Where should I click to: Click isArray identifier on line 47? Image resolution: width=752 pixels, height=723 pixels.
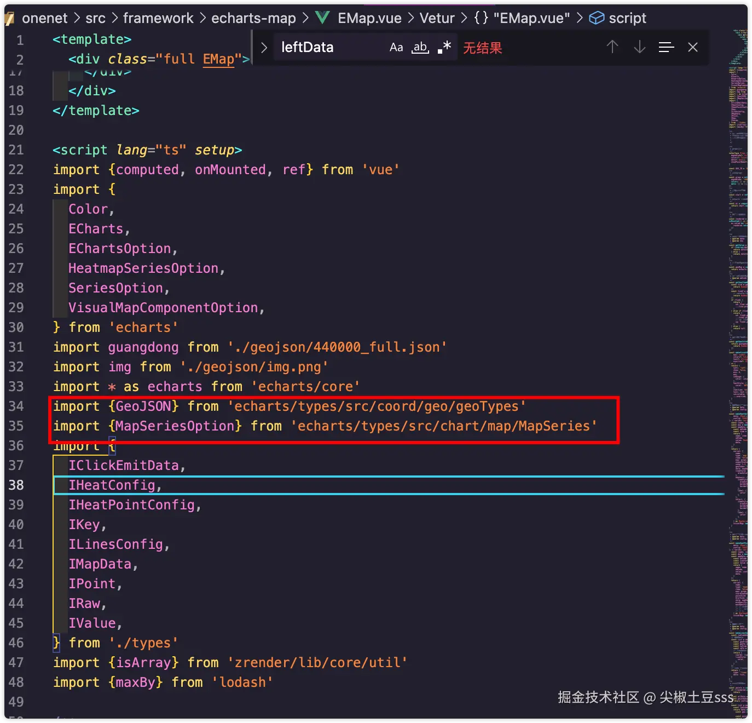click(x=143, y=662)
